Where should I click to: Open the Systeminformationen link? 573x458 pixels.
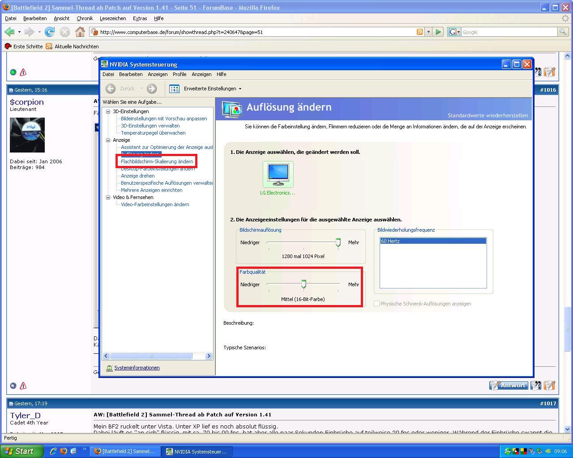pyautogui.click(x=137, y=368)
